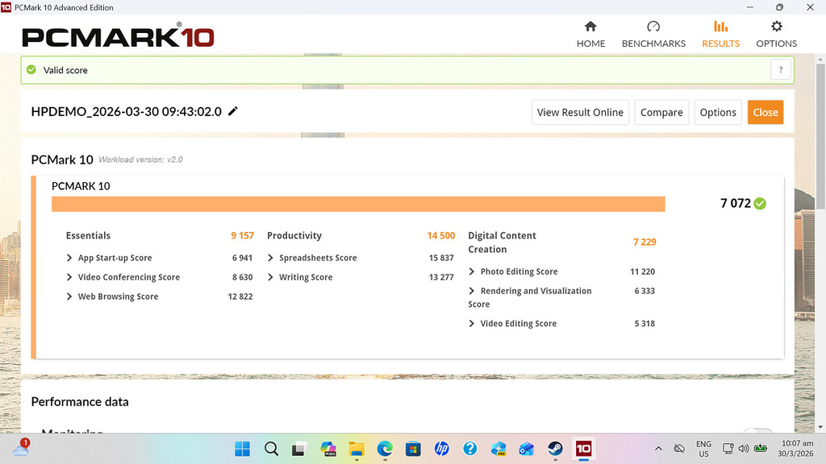Click the vertical scrollbar on the right
This screenshot has width=826, height=464.
pos(820,242)
